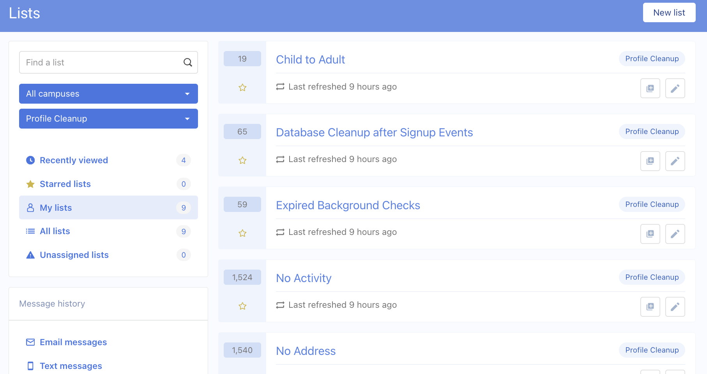
Task: Click the list lines icon beside All lists
Action: click(x=30, y=231)
